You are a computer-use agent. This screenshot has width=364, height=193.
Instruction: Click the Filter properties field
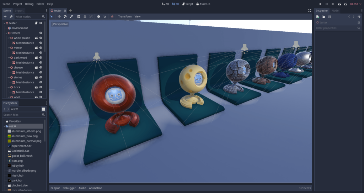tap(336, 28)
